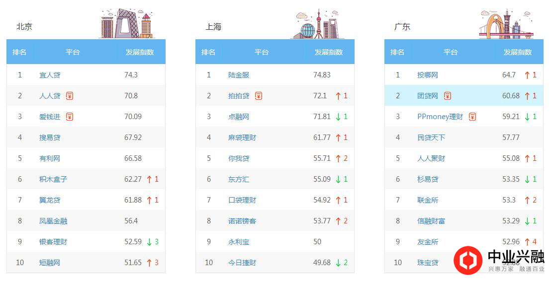Click the badge icon next to 团贷网

click(448, 96)
